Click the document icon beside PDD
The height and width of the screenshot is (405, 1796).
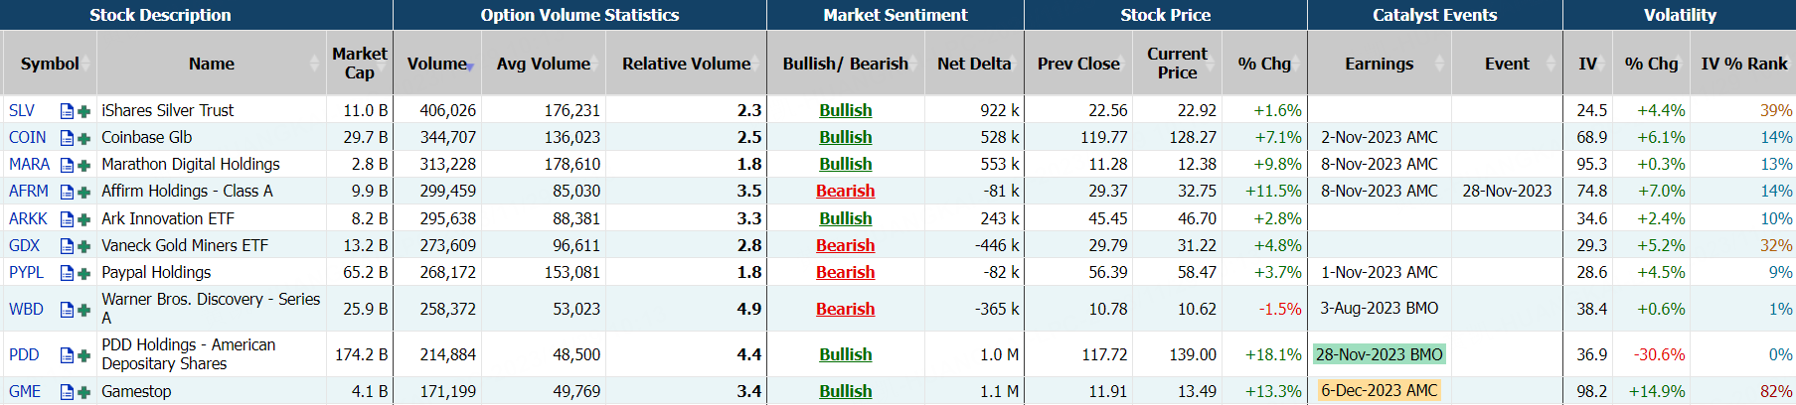[x=67, y=355]
